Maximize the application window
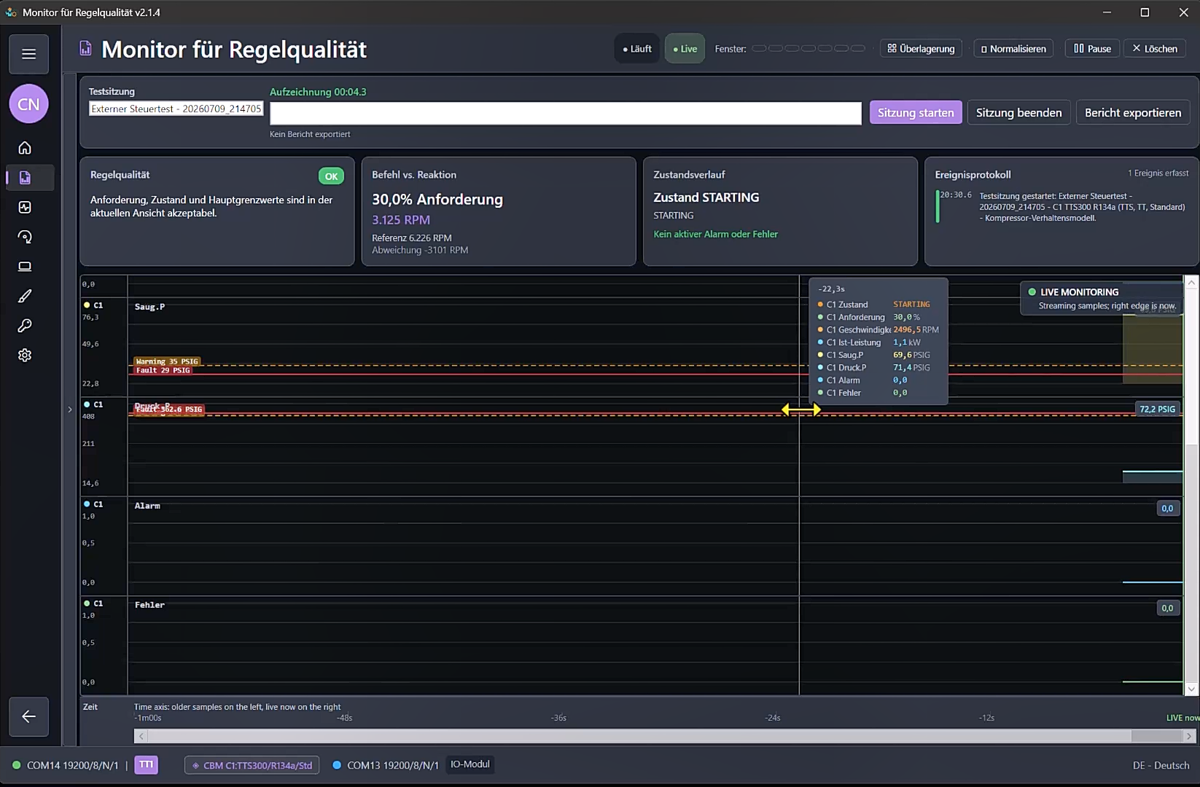The height and width of the screenshot is (787, 1200). (x=1145, y=12)
